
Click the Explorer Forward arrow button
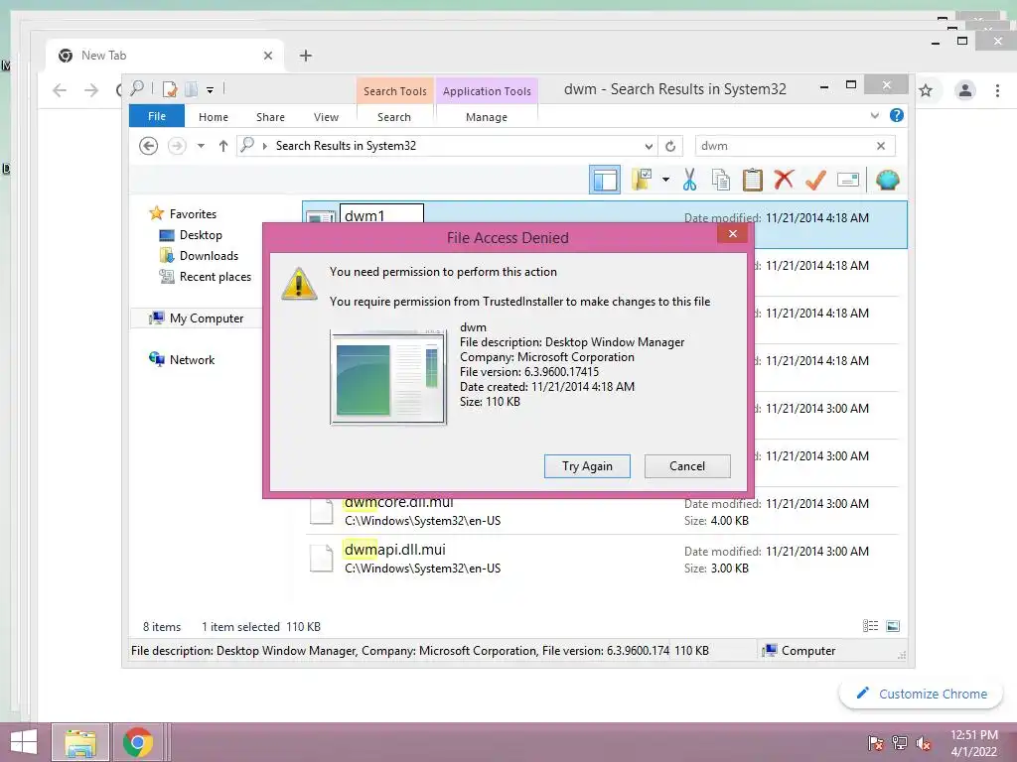click(177, 146)
